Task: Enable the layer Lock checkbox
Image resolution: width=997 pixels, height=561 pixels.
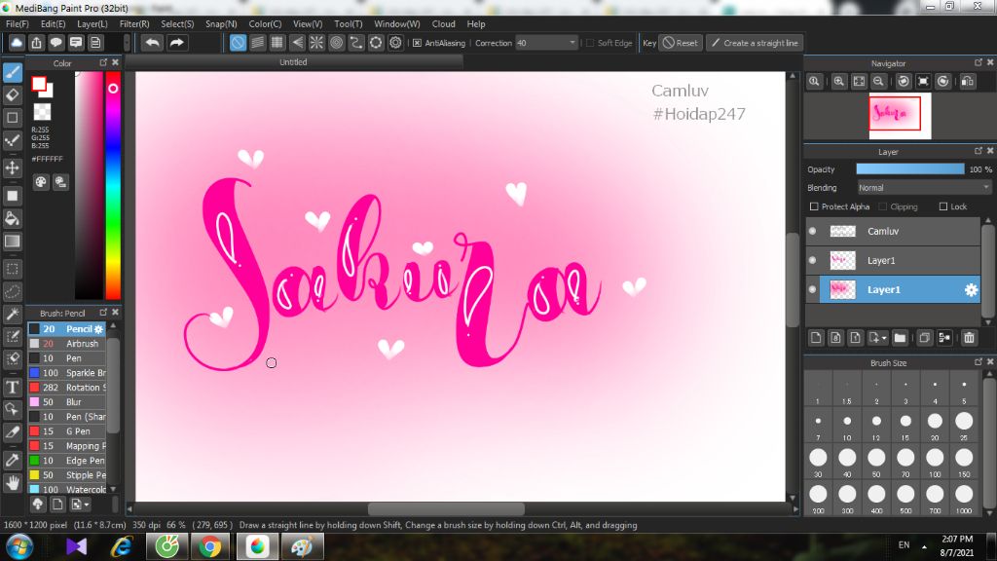Action: [x=942, y=206]
